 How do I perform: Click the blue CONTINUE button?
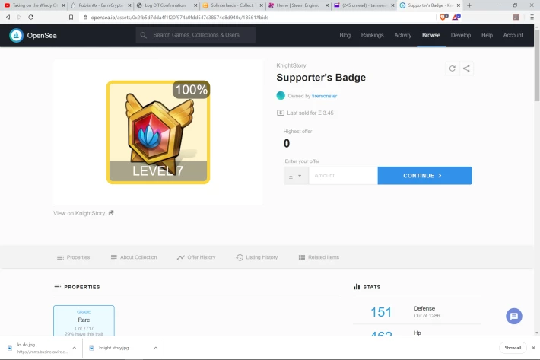424,176
